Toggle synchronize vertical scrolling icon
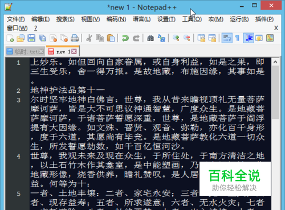The width and height of the screenshot is (285, 210). coord(201,38)
